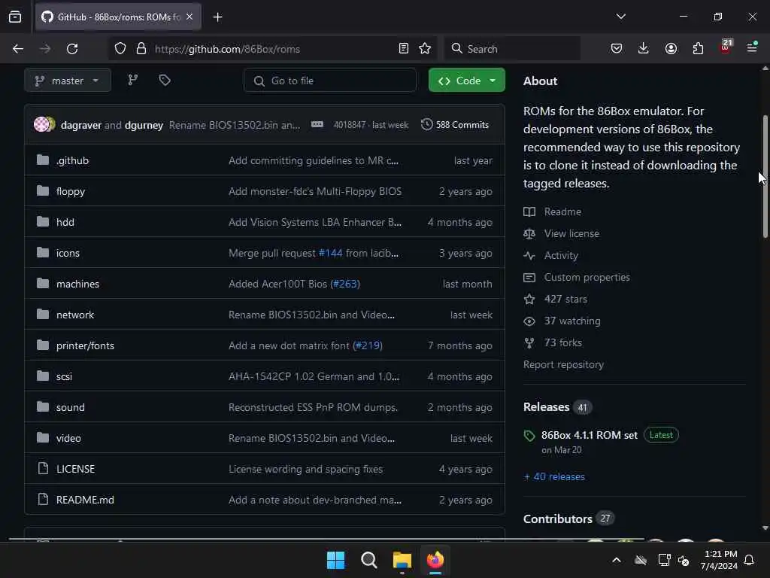Image resolution: width=770 pixels, height=578 pixels.
Task: Select the GitHub 86Box/roms tab
Action: coord(118,17)
